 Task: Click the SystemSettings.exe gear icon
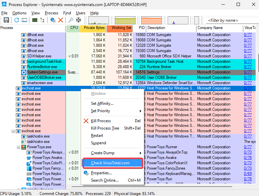coord(24,72)
